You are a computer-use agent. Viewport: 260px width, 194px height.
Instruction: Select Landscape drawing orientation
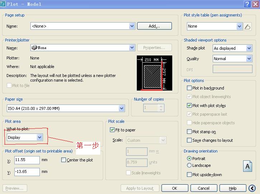pos(189,165)
